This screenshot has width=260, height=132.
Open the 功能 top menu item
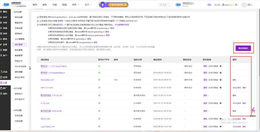click(55, 5)
